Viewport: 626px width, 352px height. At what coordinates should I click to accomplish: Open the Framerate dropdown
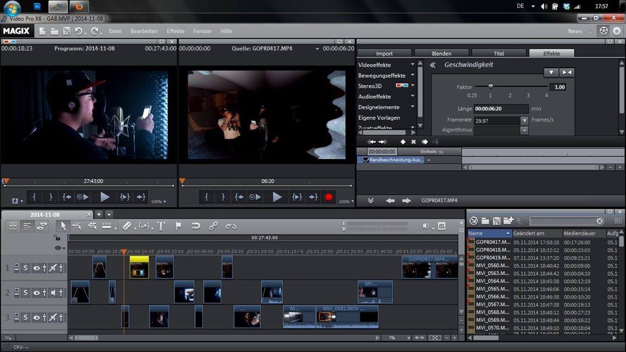point(524,120)
